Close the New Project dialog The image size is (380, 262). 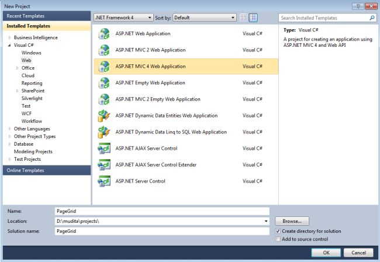click(x=371, y=6)
